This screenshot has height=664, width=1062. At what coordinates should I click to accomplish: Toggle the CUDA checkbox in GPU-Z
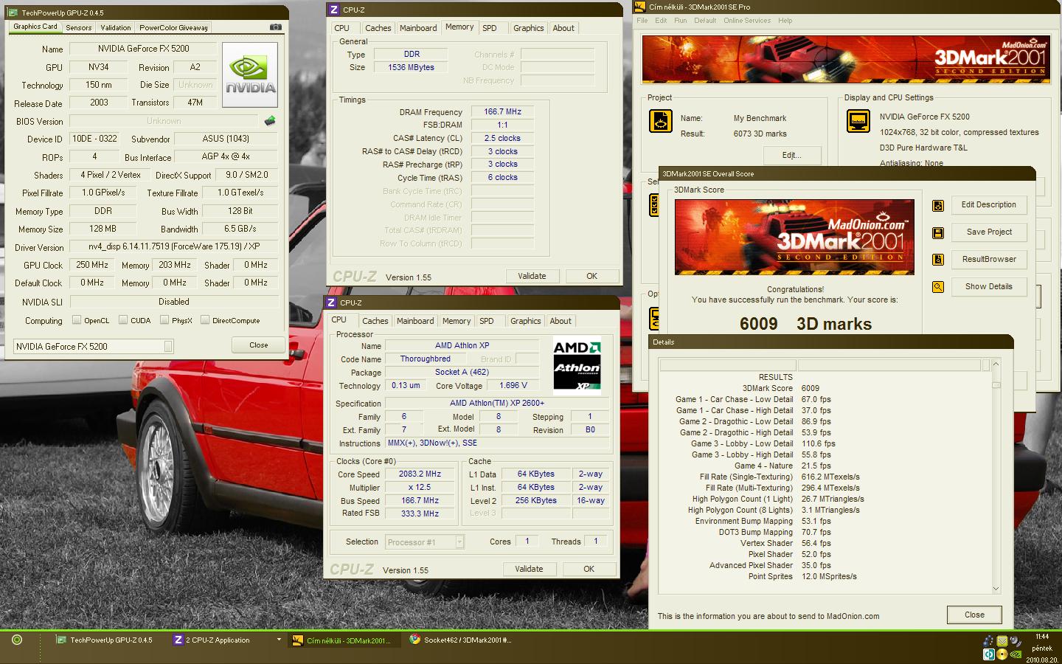122,320
